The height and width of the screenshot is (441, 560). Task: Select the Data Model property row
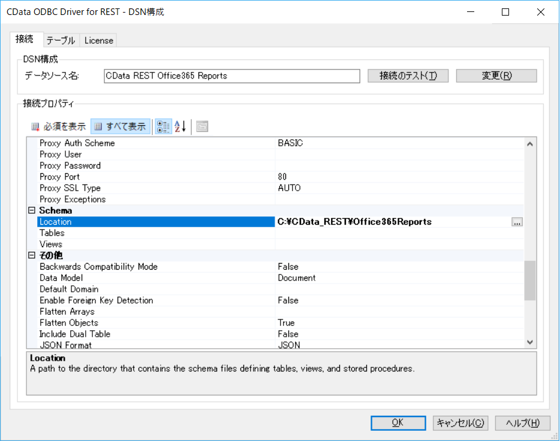[x=281, y=278]
